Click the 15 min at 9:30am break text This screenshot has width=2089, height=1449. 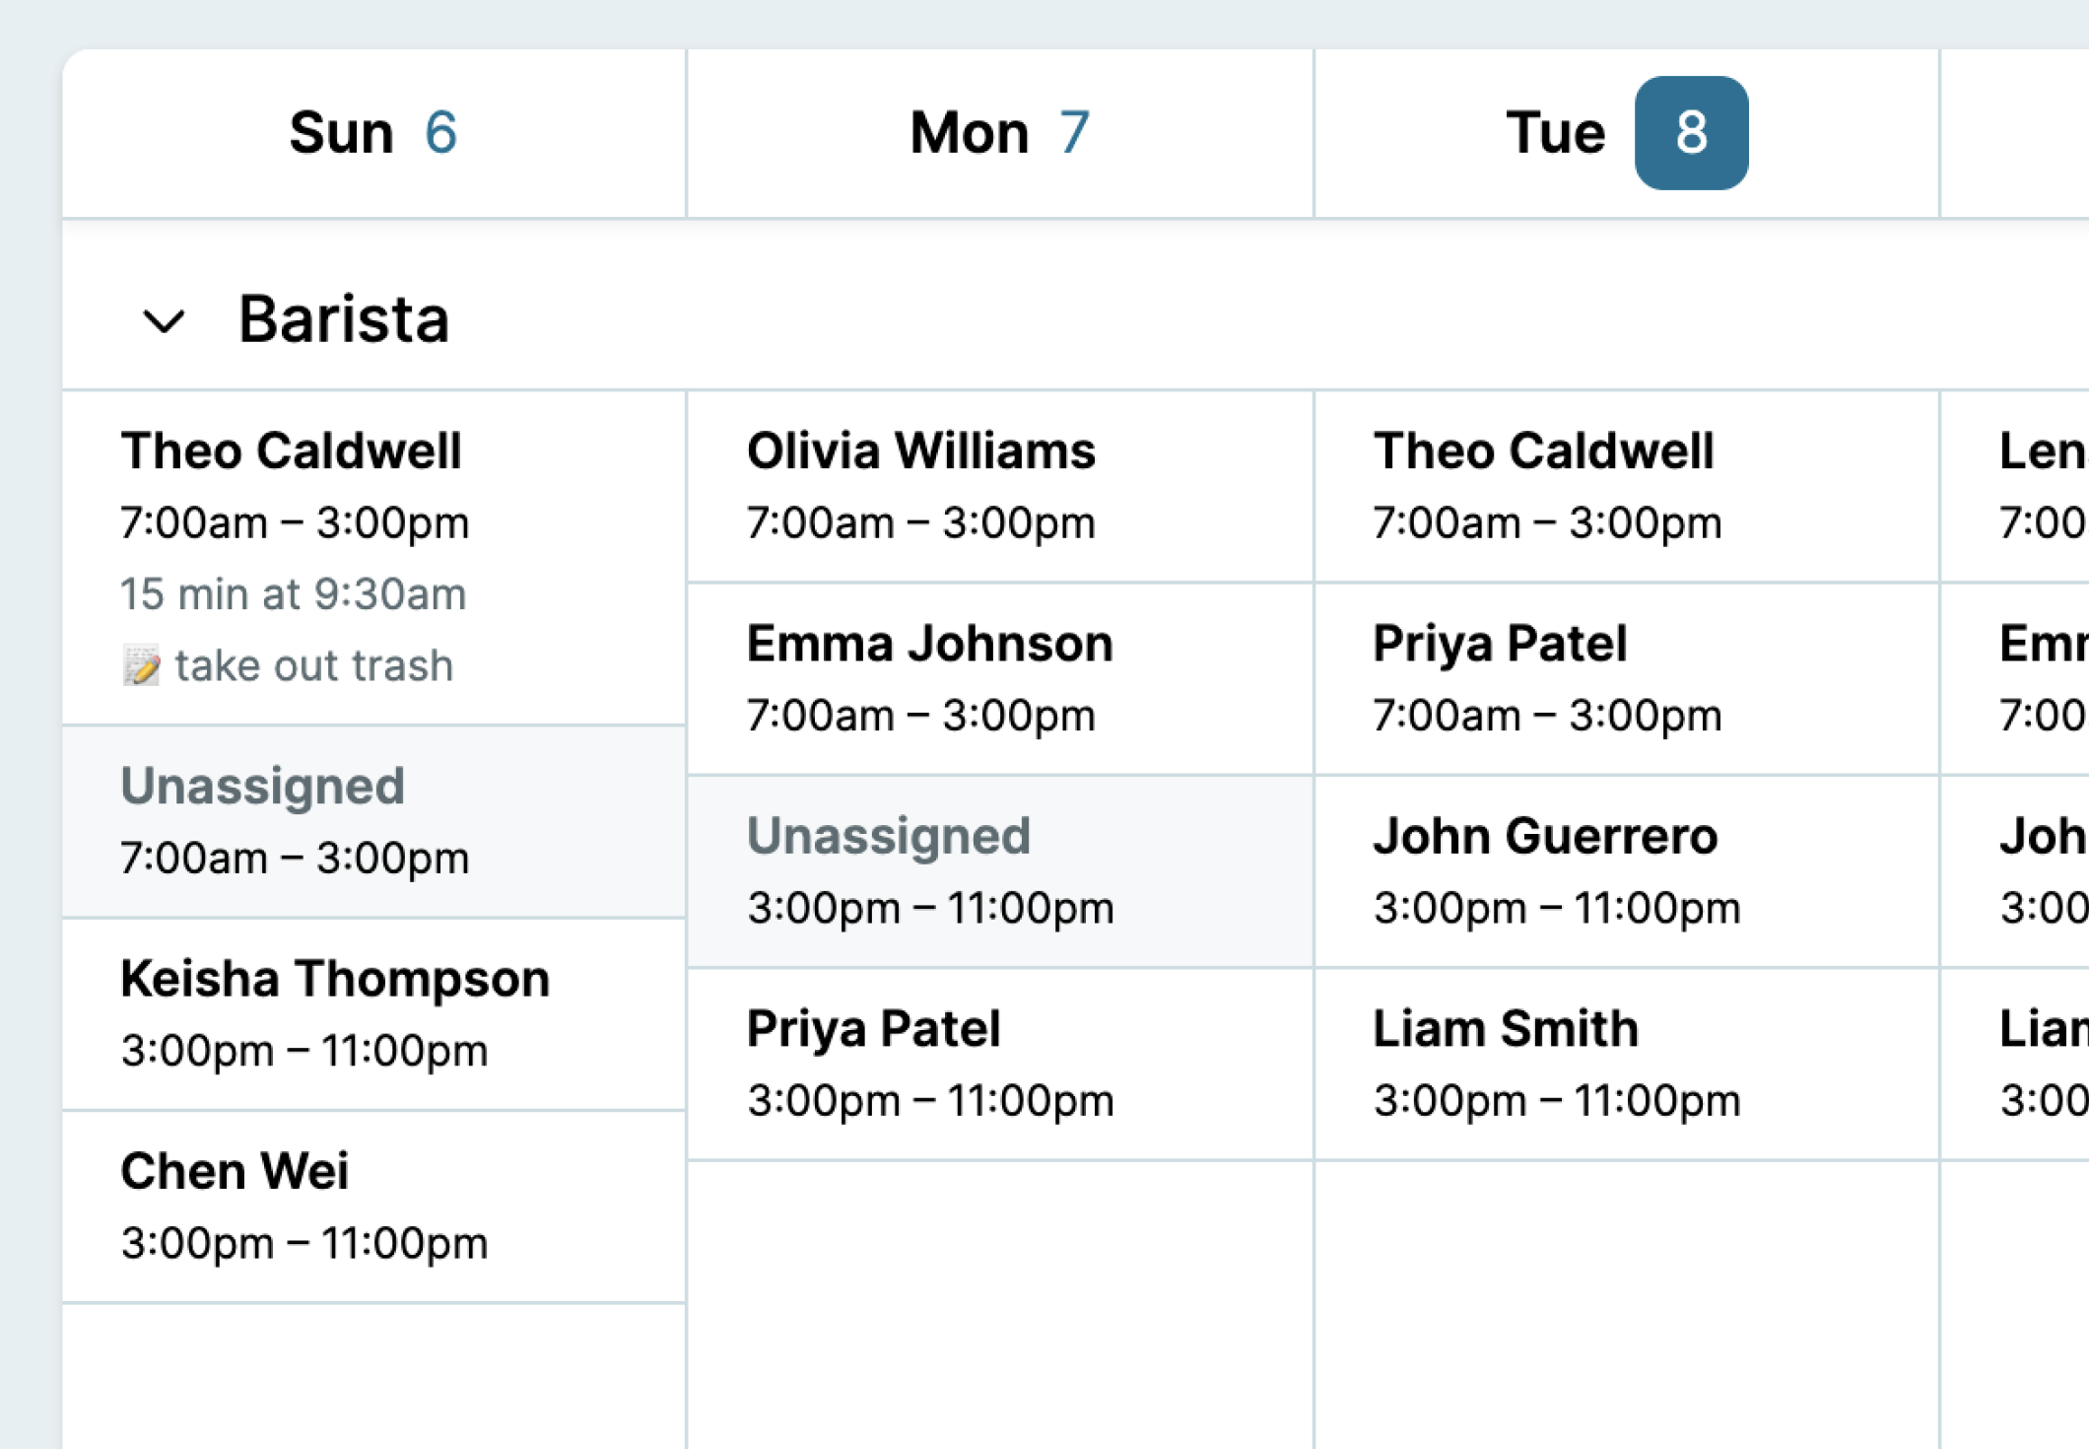(293, 594)
